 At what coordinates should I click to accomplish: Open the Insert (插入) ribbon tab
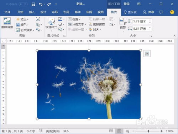(x=32, y=12)
